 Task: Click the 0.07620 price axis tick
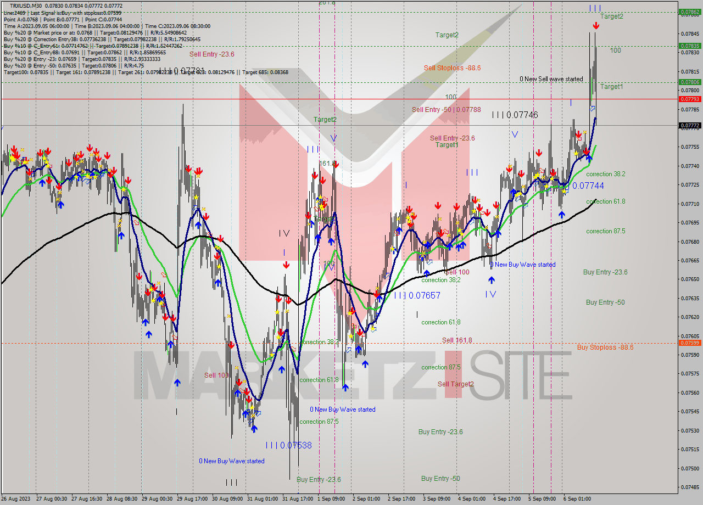coord(690,317)
